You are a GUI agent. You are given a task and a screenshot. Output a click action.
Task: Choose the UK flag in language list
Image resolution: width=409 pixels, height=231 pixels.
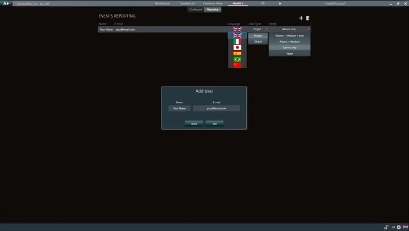[x=237, y=35]
